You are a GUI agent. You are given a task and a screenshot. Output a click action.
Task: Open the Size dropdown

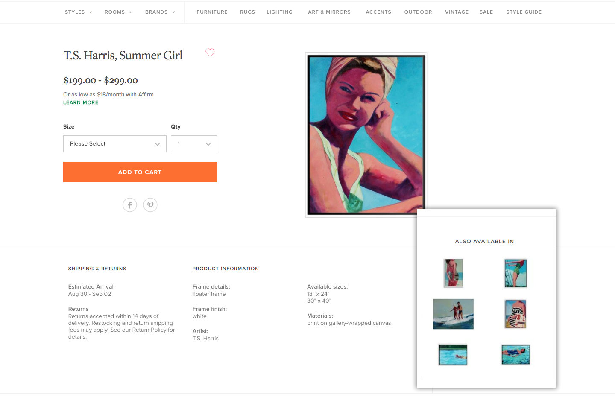(115, 144)
